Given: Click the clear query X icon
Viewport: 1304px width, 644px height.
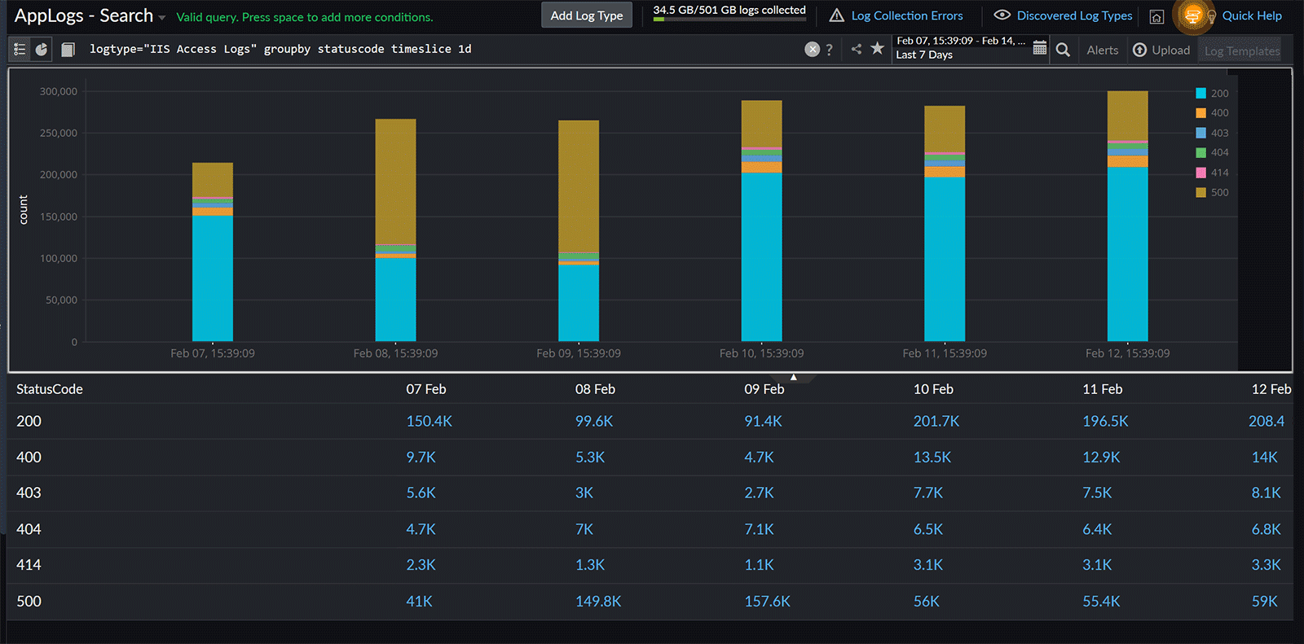Looking at the screenshot, I should 812,50.
